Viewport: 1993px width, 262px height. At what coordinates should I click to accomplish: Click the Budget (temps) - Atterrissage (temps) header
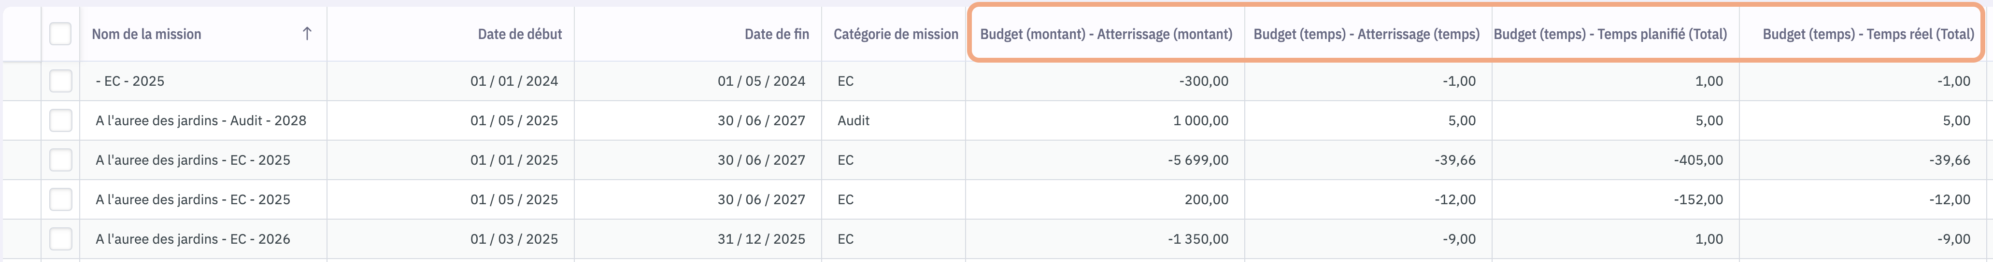(1366, 34)
